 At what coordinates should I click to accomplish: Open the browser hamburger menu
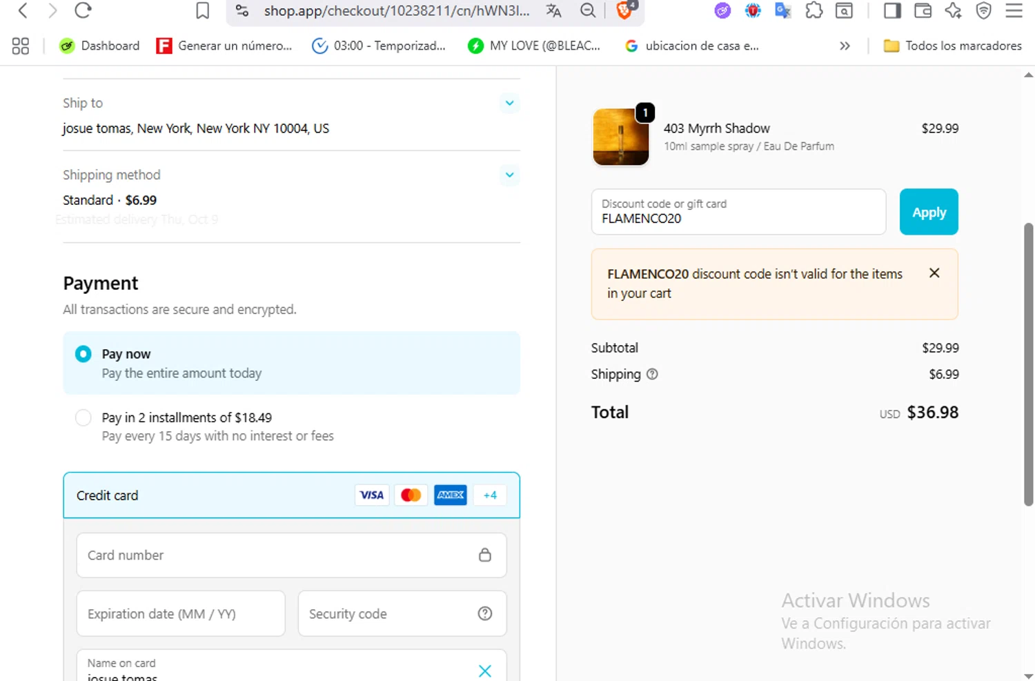(1014, 10)
